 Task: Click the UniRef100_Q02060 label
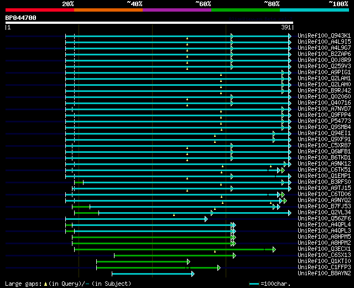point(324,96)
